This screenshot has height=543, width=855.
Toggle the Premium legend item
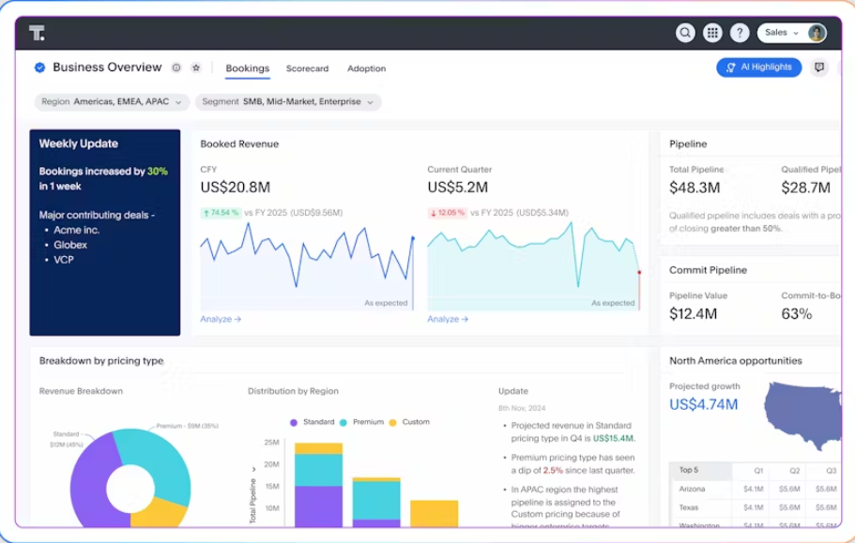pos(361,422)
